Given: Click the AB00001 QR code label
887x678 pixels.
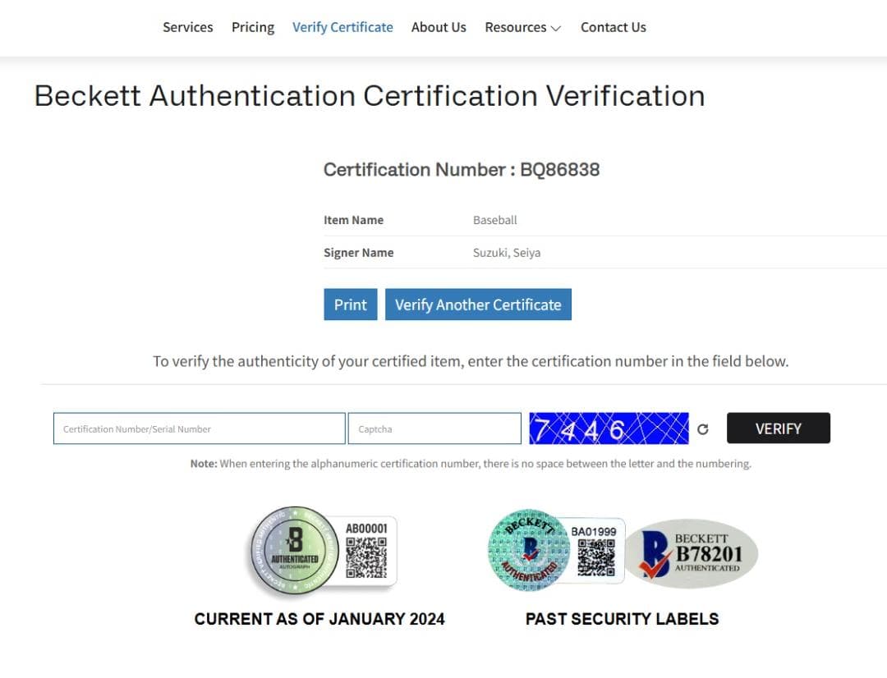Looking at the screenshot, I should (365, 550).
